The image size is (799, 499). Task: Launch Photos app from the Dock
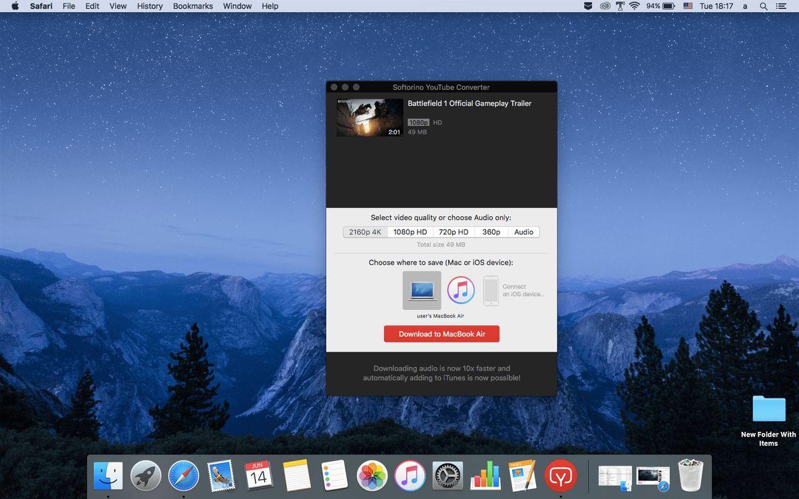[x=372, y=476]
